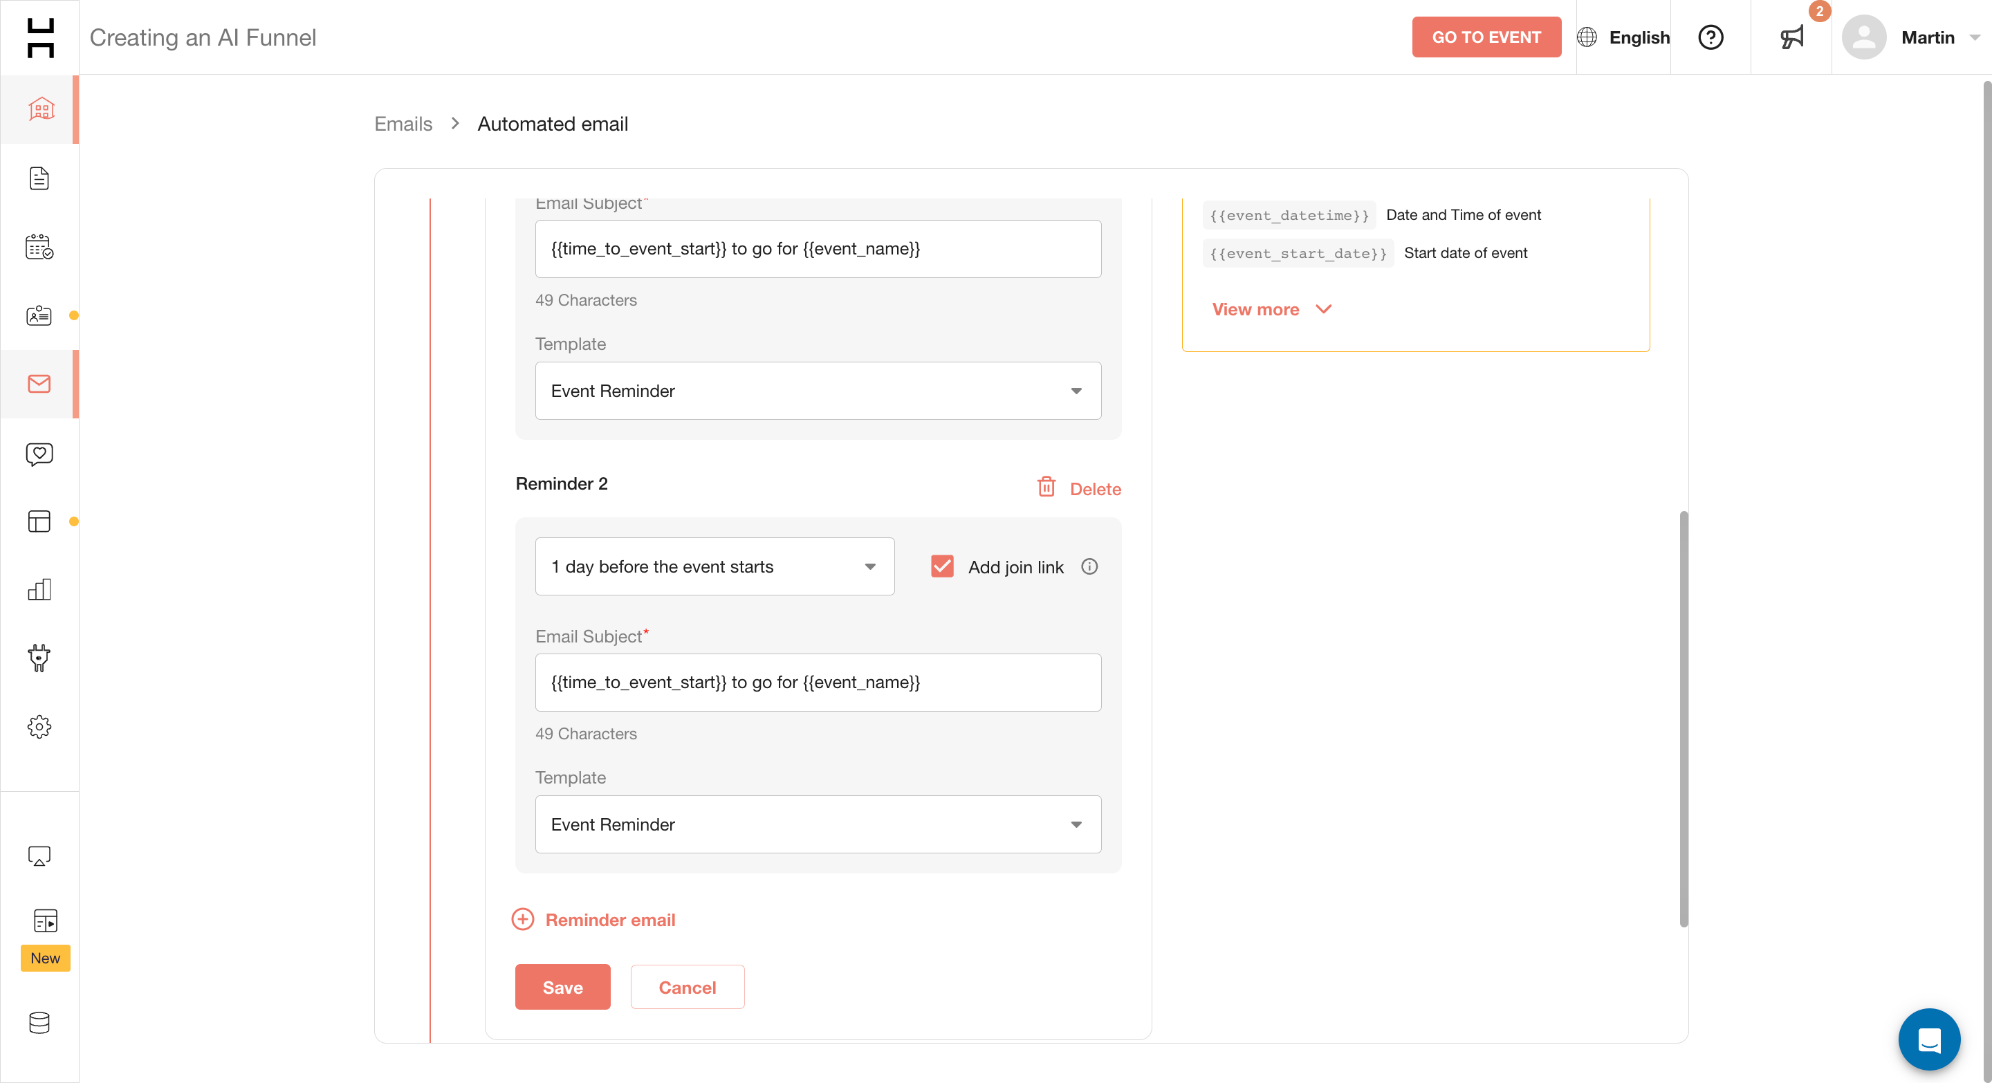Open the database stack sidebar icon
The height and width of the screenshot is (1083, 1992).
coord(39,1023)
